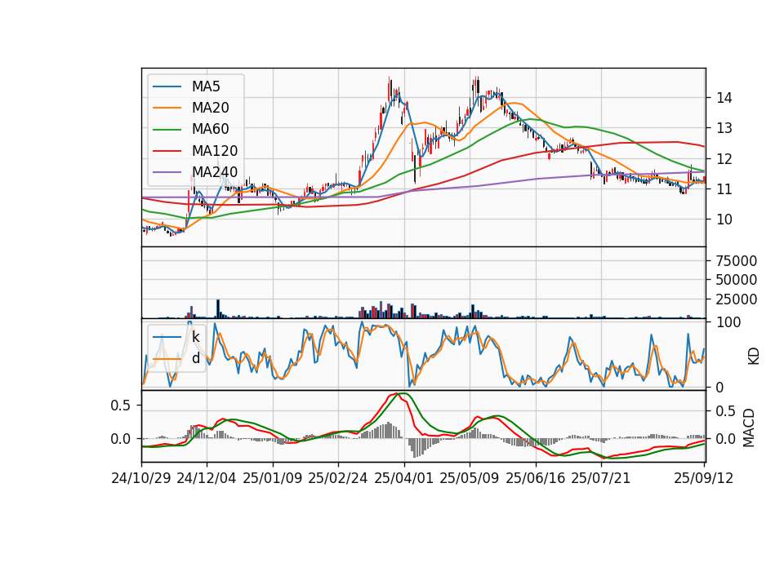
Task: Click the purple MA240 legend line sample
Action: [x=167, y=172]
